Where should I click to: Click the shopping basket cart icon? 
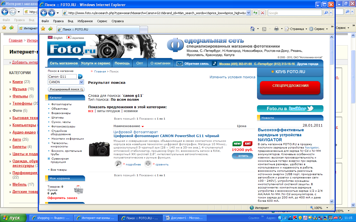(x=79, y=190)
